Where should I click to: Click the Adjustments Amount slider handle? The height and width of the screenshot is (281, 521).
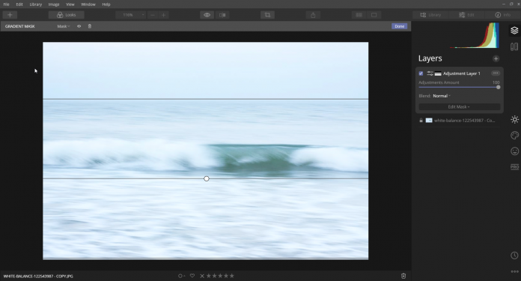(x=498, y=88)
